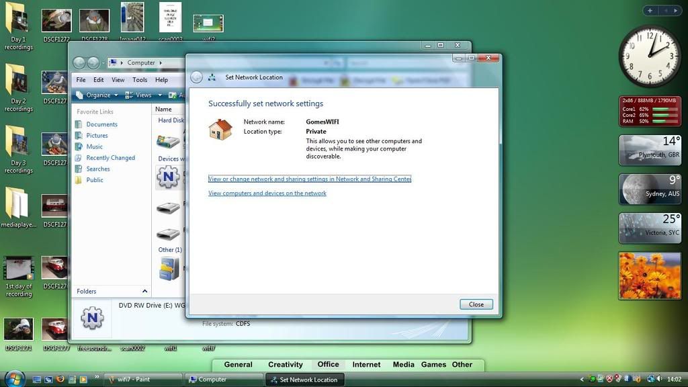Select the DSCF1272 photo on the desktop
Screen dimensions: 688x387
56,26
